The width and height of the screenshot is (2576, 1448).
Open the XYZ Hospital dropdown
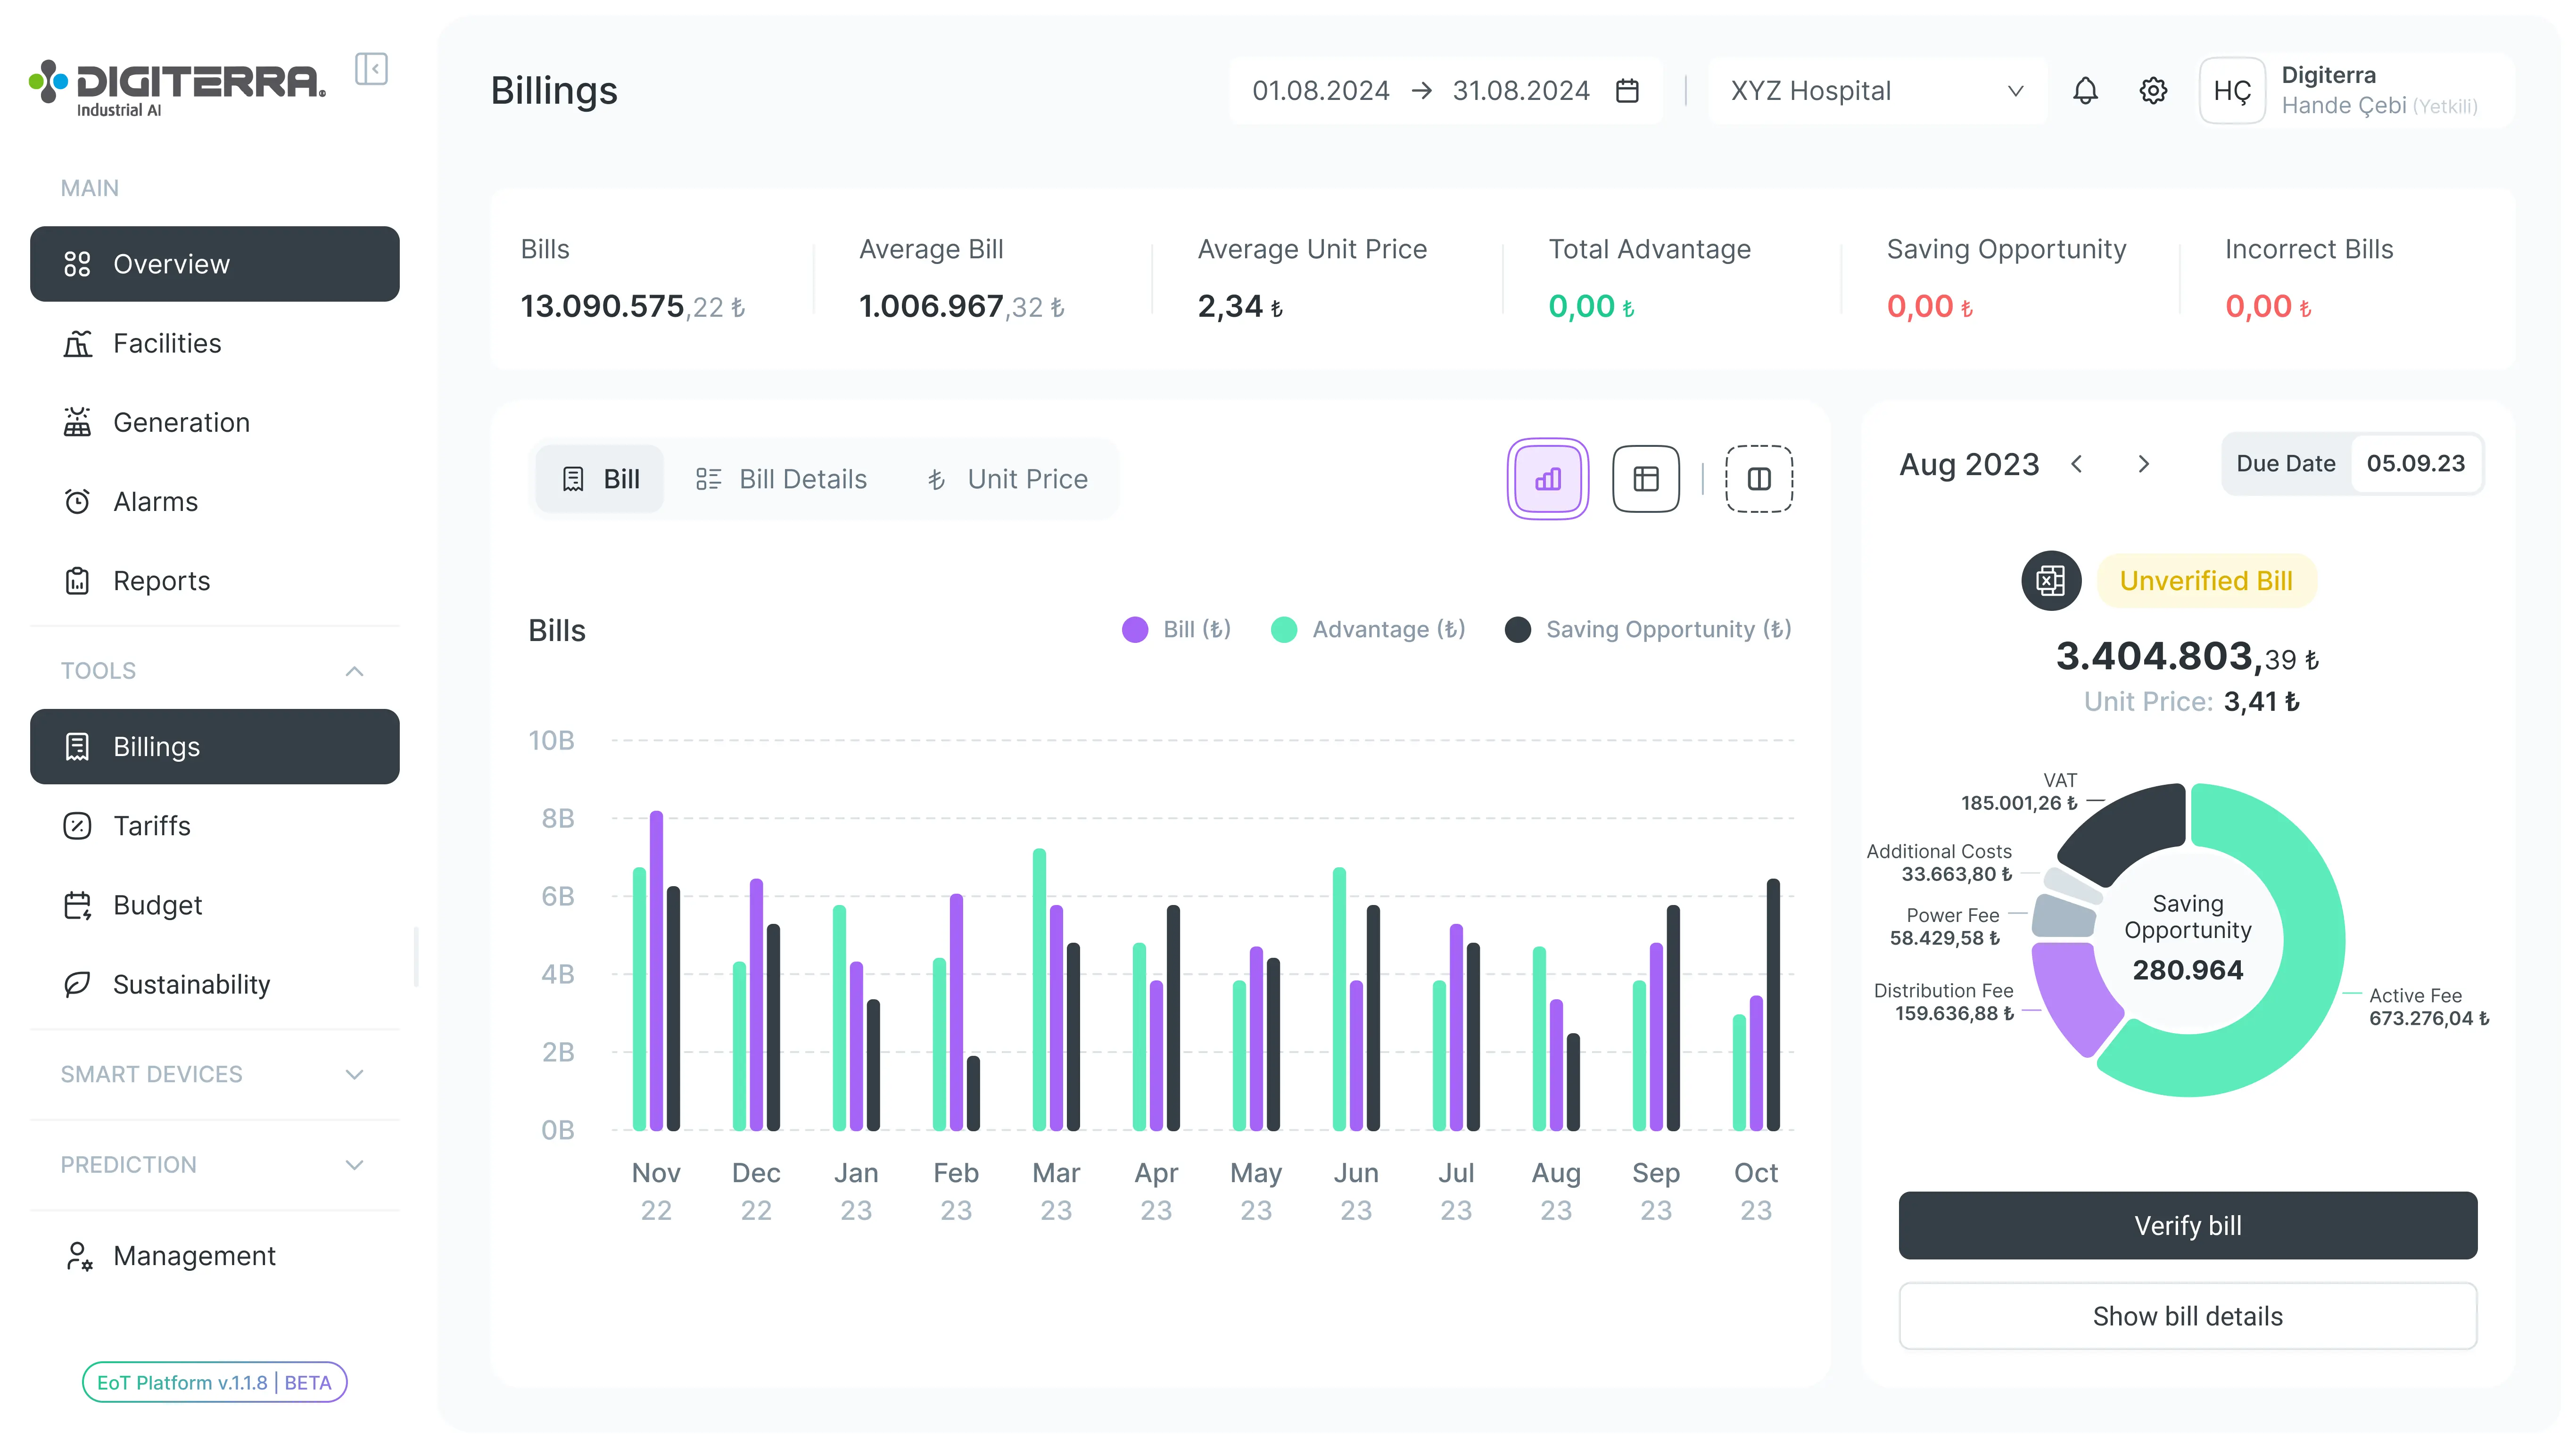coord(1877,91)
